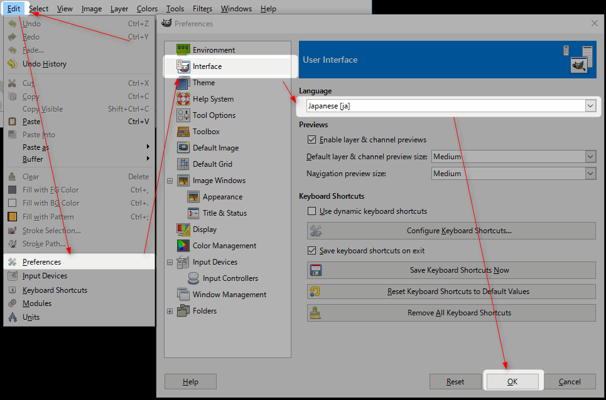Click the Help button in Preferences
Screen dimensions: 606x400
[190, 381]
